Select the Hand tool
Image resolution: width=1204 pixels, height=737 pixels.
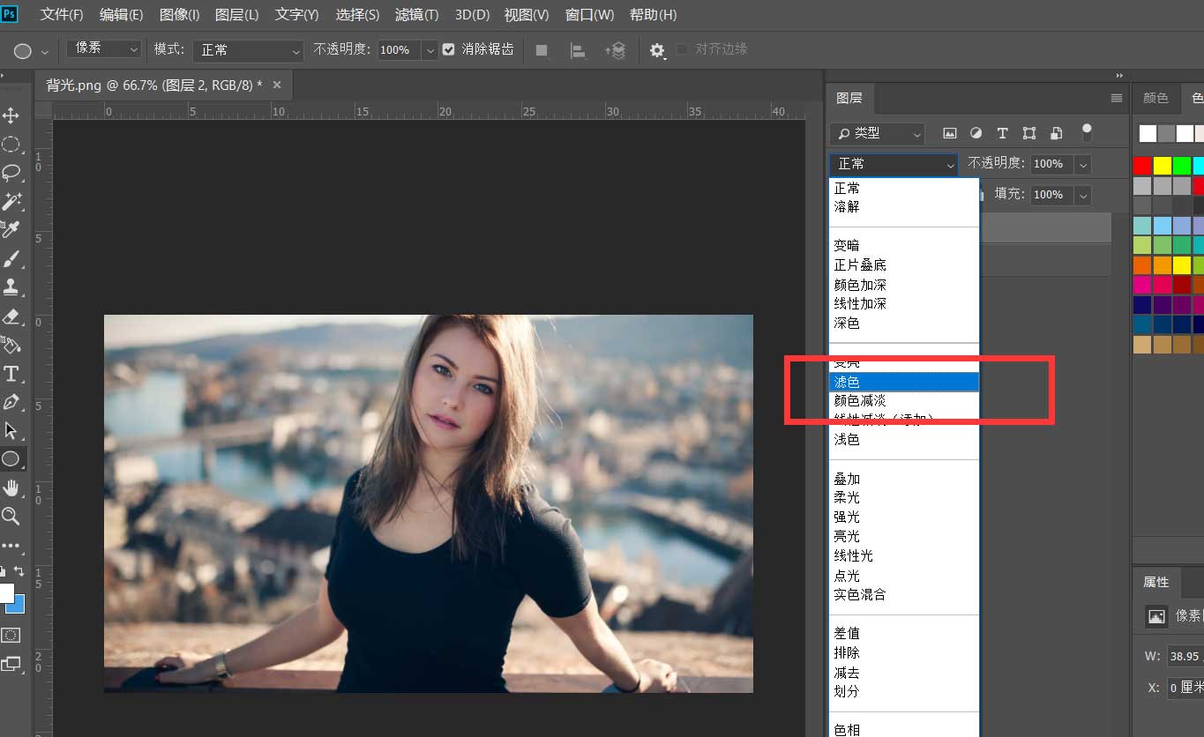coord(12,488)
